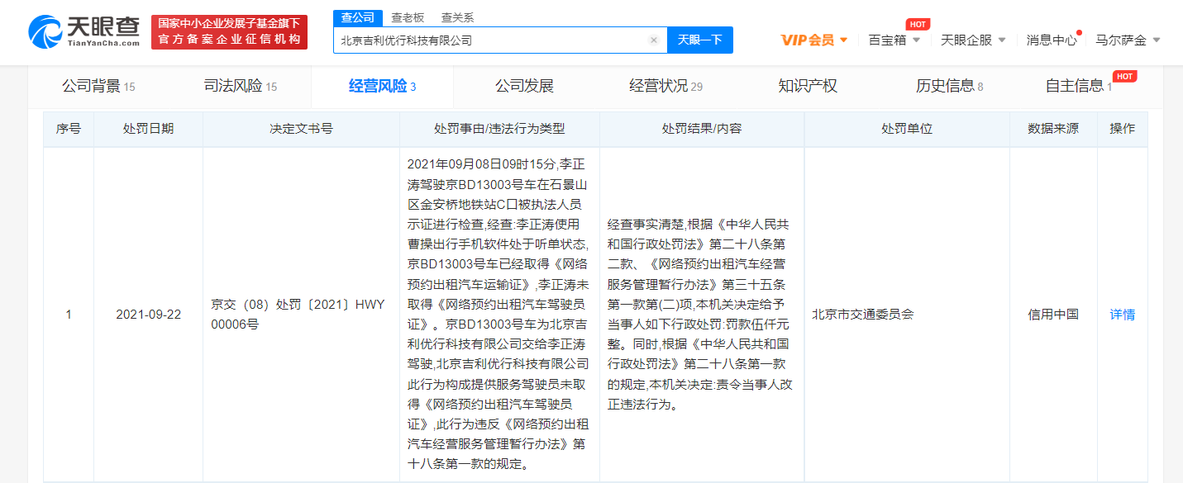
Task: Switch to the 自主信息 tab
Action: coord(1078,86)
